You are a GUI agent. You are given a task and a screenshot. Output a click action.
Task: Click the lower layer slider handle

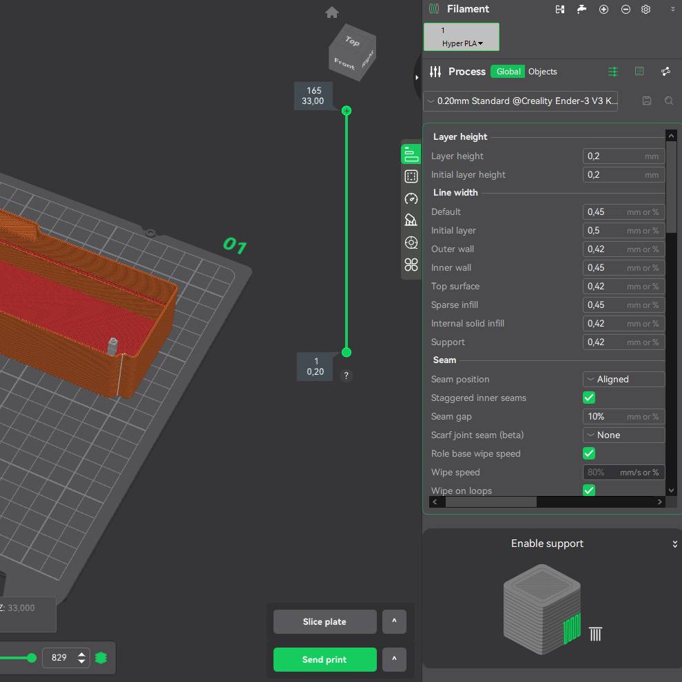click(347, 352)
